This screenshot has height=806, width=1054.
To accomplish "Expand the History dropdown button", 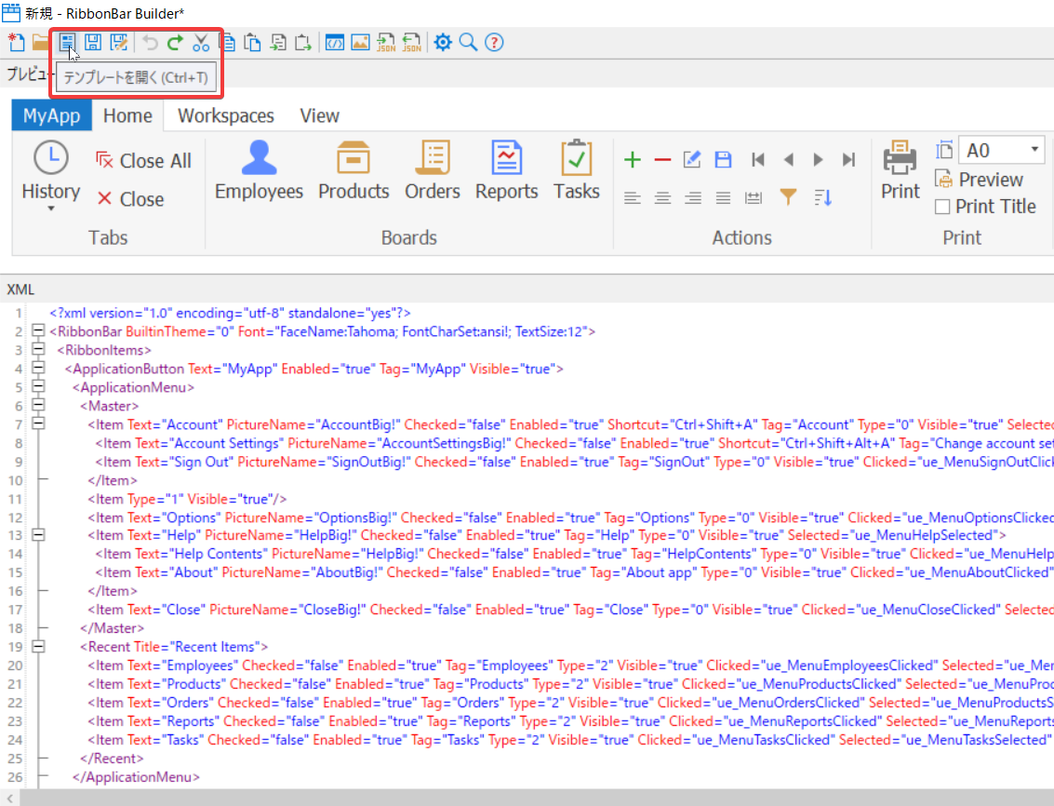I will click(x=50, y=208).
